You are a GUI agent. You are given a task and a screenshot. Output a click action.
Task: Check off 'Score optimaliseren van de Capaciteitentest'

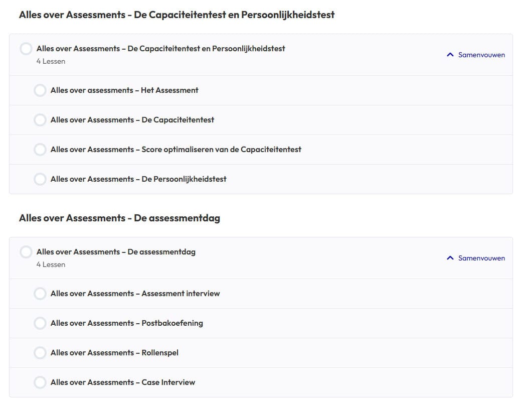(40, 150)
